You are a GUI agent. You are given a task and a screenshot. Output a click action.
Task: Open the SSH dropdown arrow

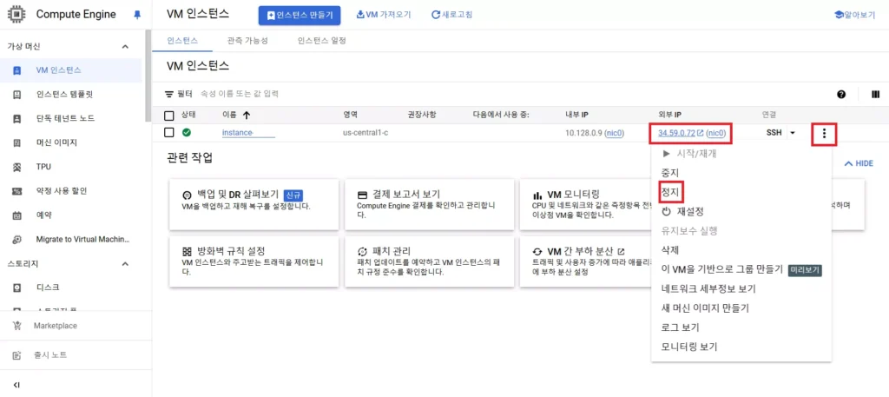point(793,133)
